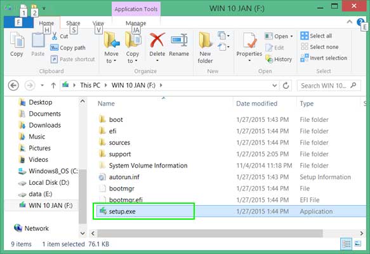Open Properties from the ribbon
This screenshot has width=370, height=254.
[249, 47]
